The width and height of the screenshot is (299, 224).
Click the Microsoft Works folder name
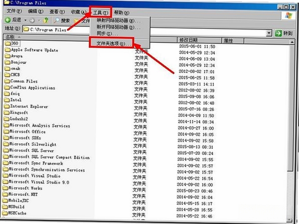tap(25, 188)
